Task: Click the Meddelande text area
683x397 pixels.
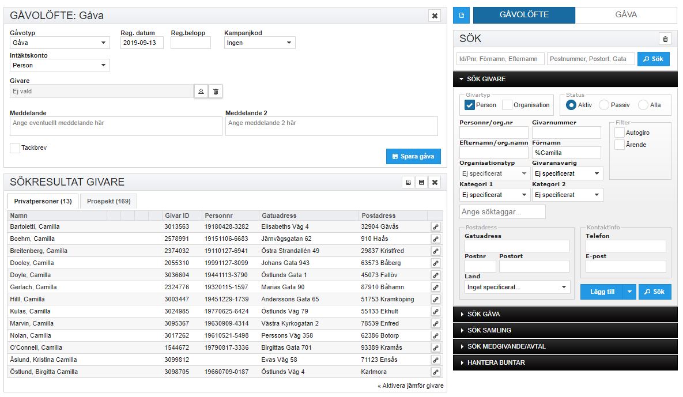Action: tap(116, 126)
